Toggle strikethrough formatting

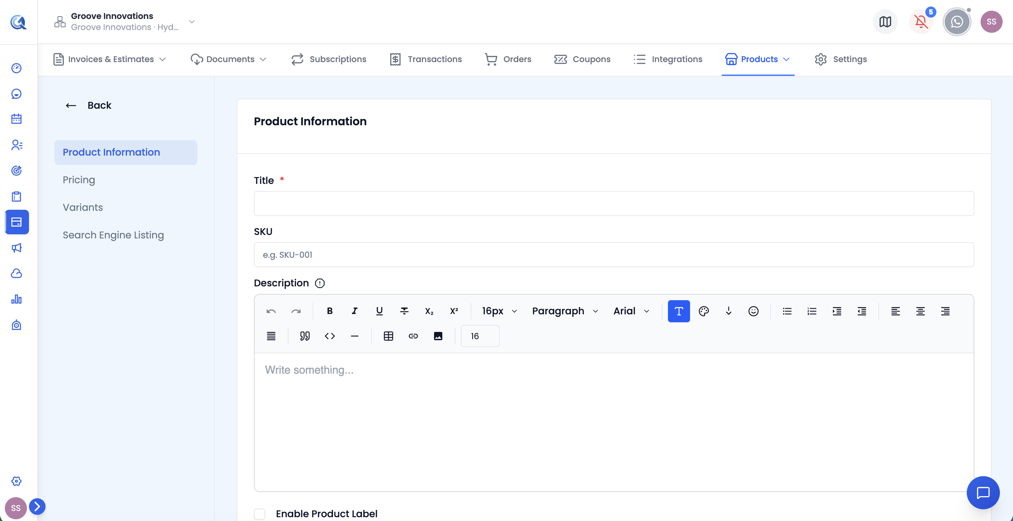[x=404, y=311]
